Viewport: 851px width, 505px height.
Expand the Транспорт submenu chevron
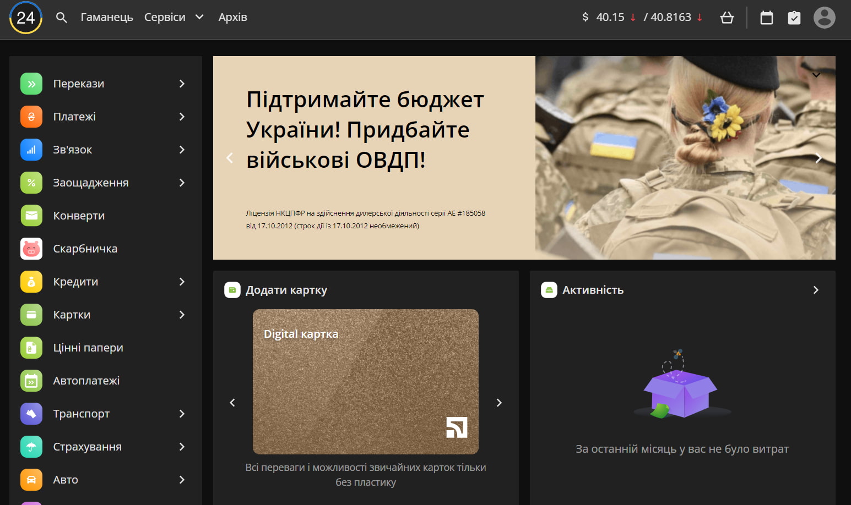[x=182, y=414]
